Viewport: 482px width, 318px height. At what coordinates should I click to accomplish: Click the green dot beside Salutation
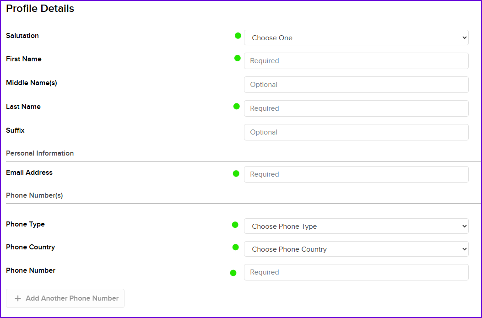(x=238, y=36)
